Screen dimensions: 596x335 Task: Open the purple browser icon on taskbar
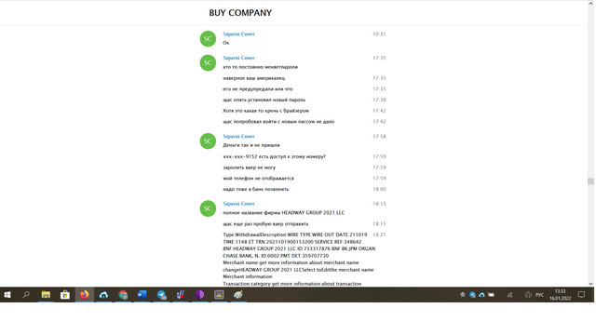click(200, 295)
